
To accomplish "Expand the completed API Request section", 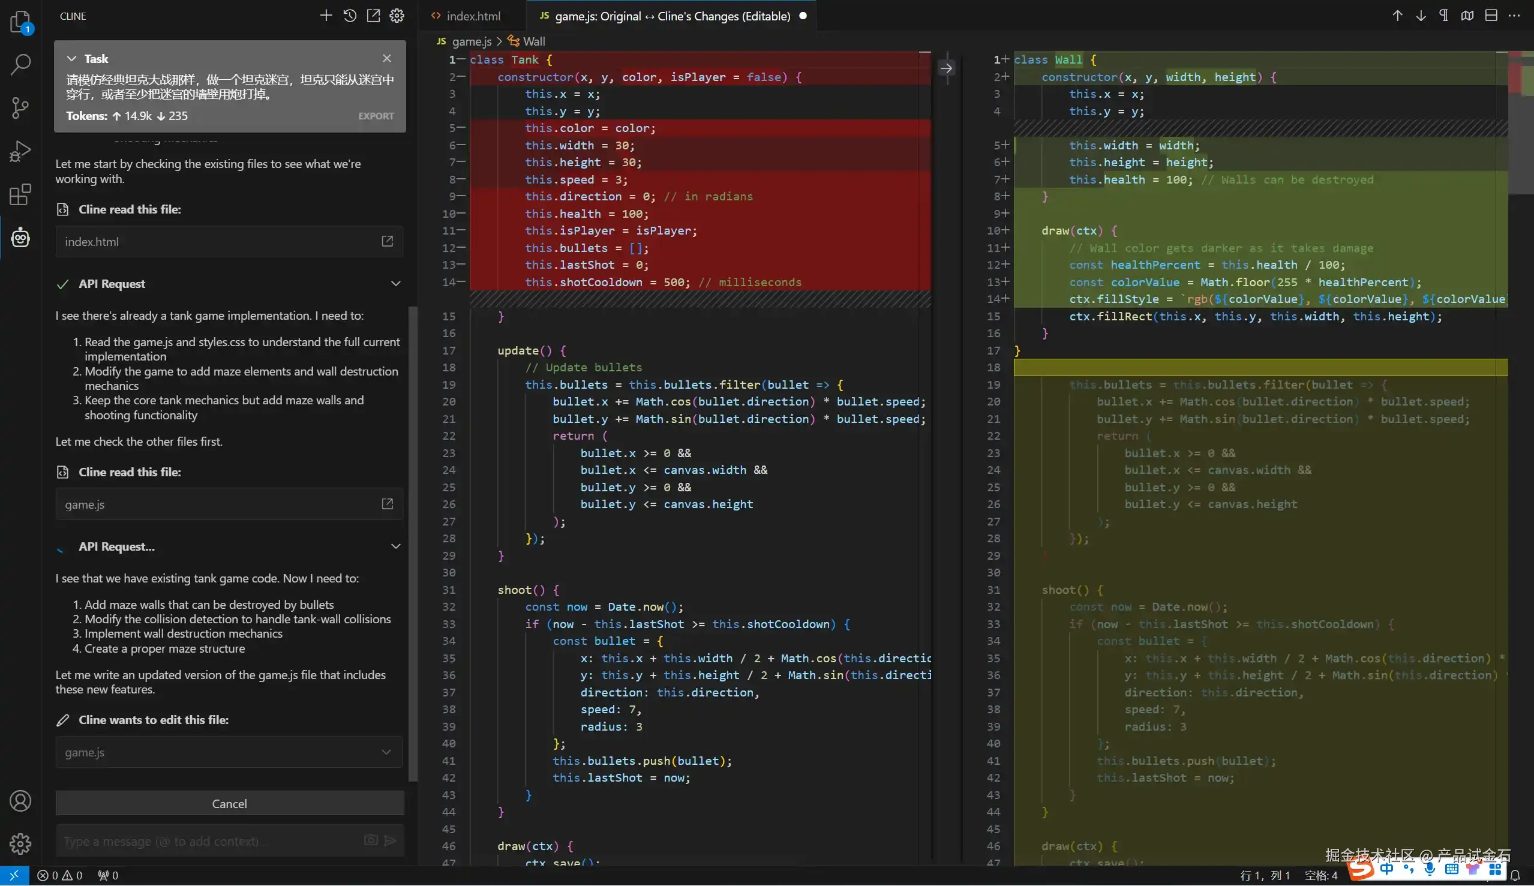I will coord(395,284).
